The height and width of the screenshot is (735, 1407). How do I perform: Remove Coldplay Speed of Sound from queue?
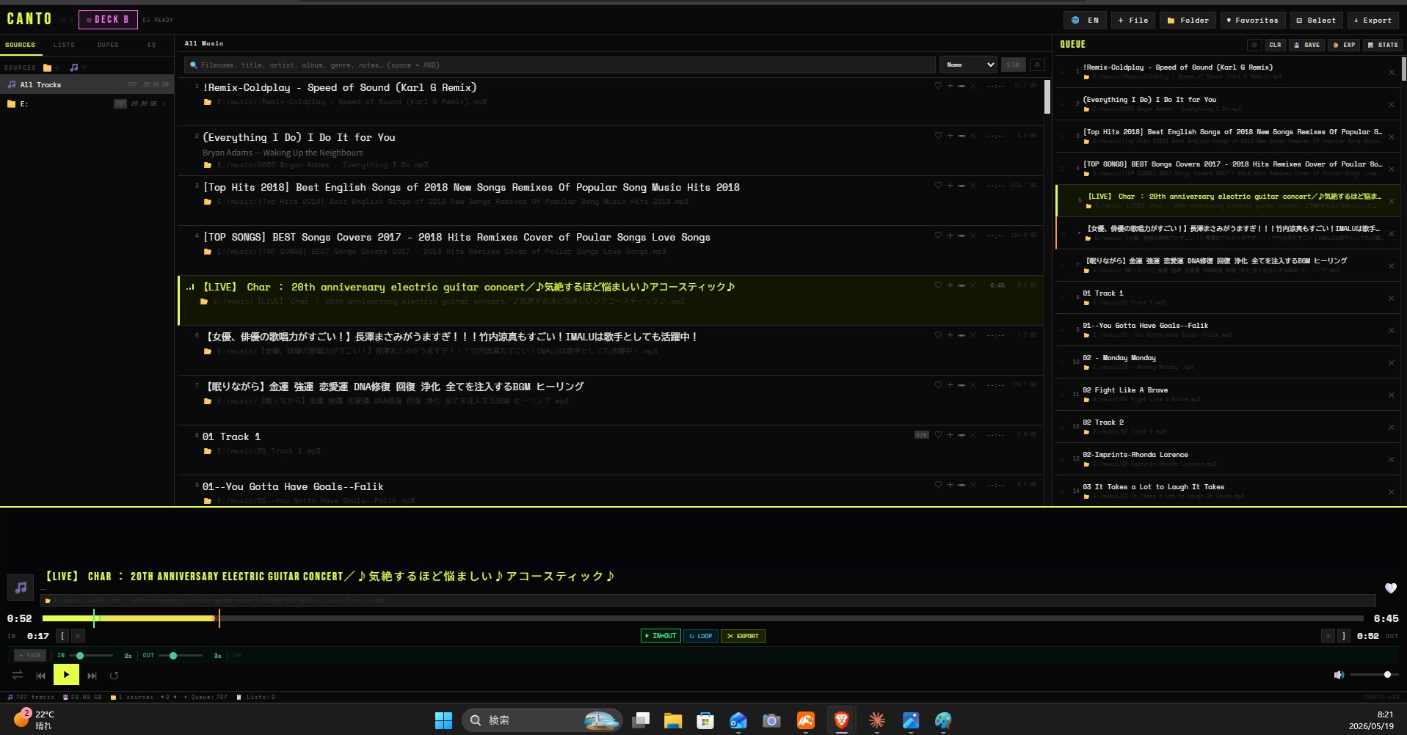(1392, 73)
